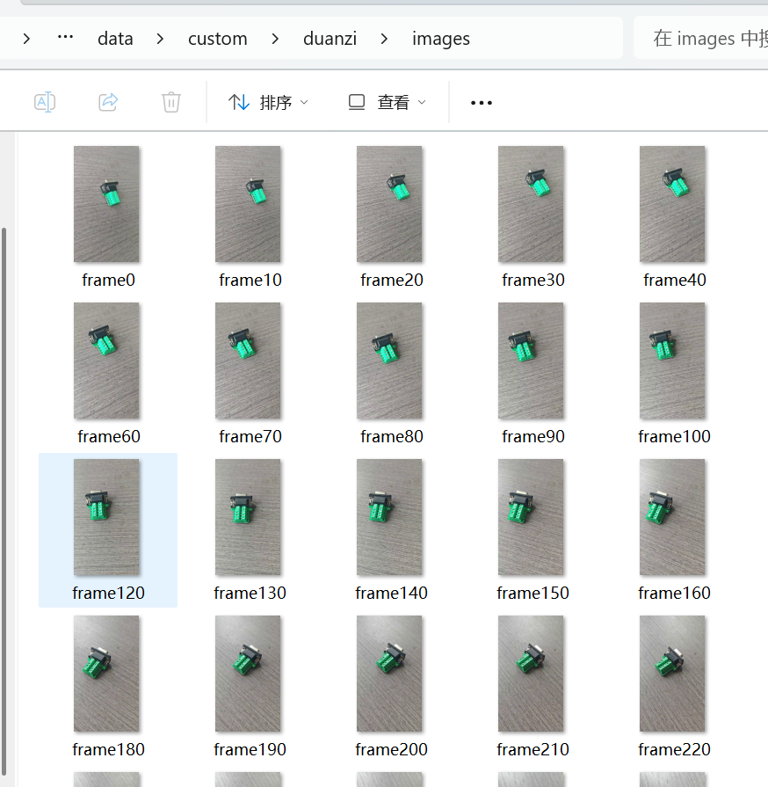This screenshot has width=768, height=787.
Task: Select the frame130 thumbnail
Action: (x=248, y=517)
